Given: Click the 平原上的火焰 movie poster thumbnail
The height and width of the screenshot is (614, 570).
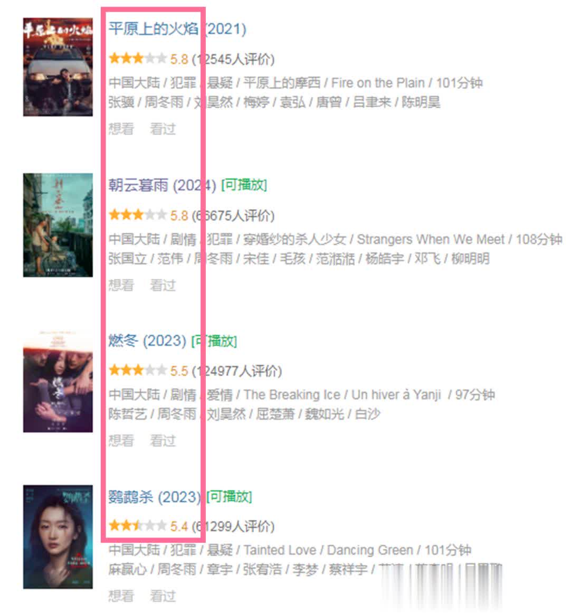Looking at the screenshot, I should pyautogui.click(x=58, y=67).
